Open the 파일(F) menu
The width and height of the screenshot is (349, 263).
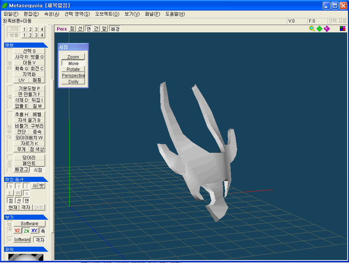[11, 14]
